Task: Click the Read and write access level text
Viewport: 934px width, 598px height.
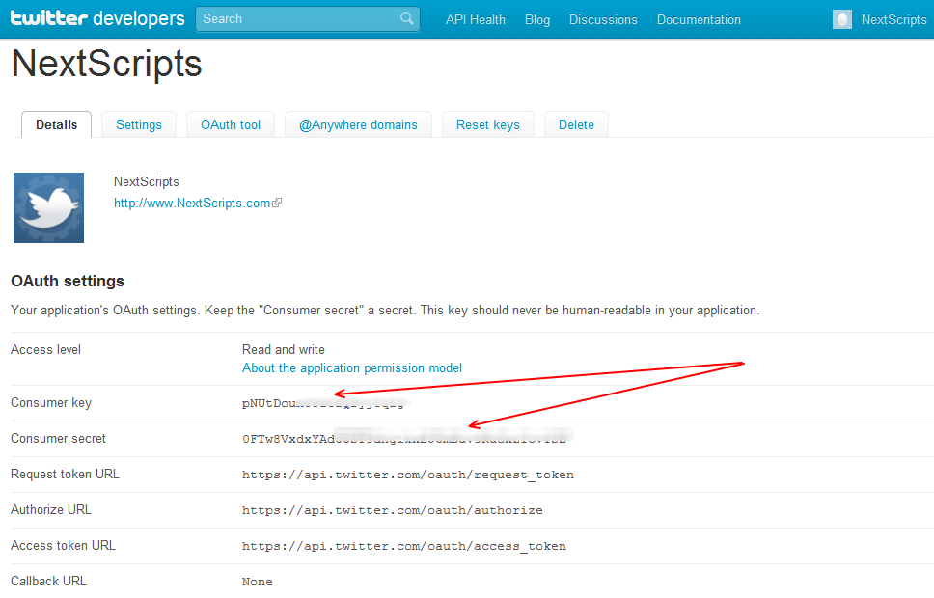Action: tap(284, 349)
